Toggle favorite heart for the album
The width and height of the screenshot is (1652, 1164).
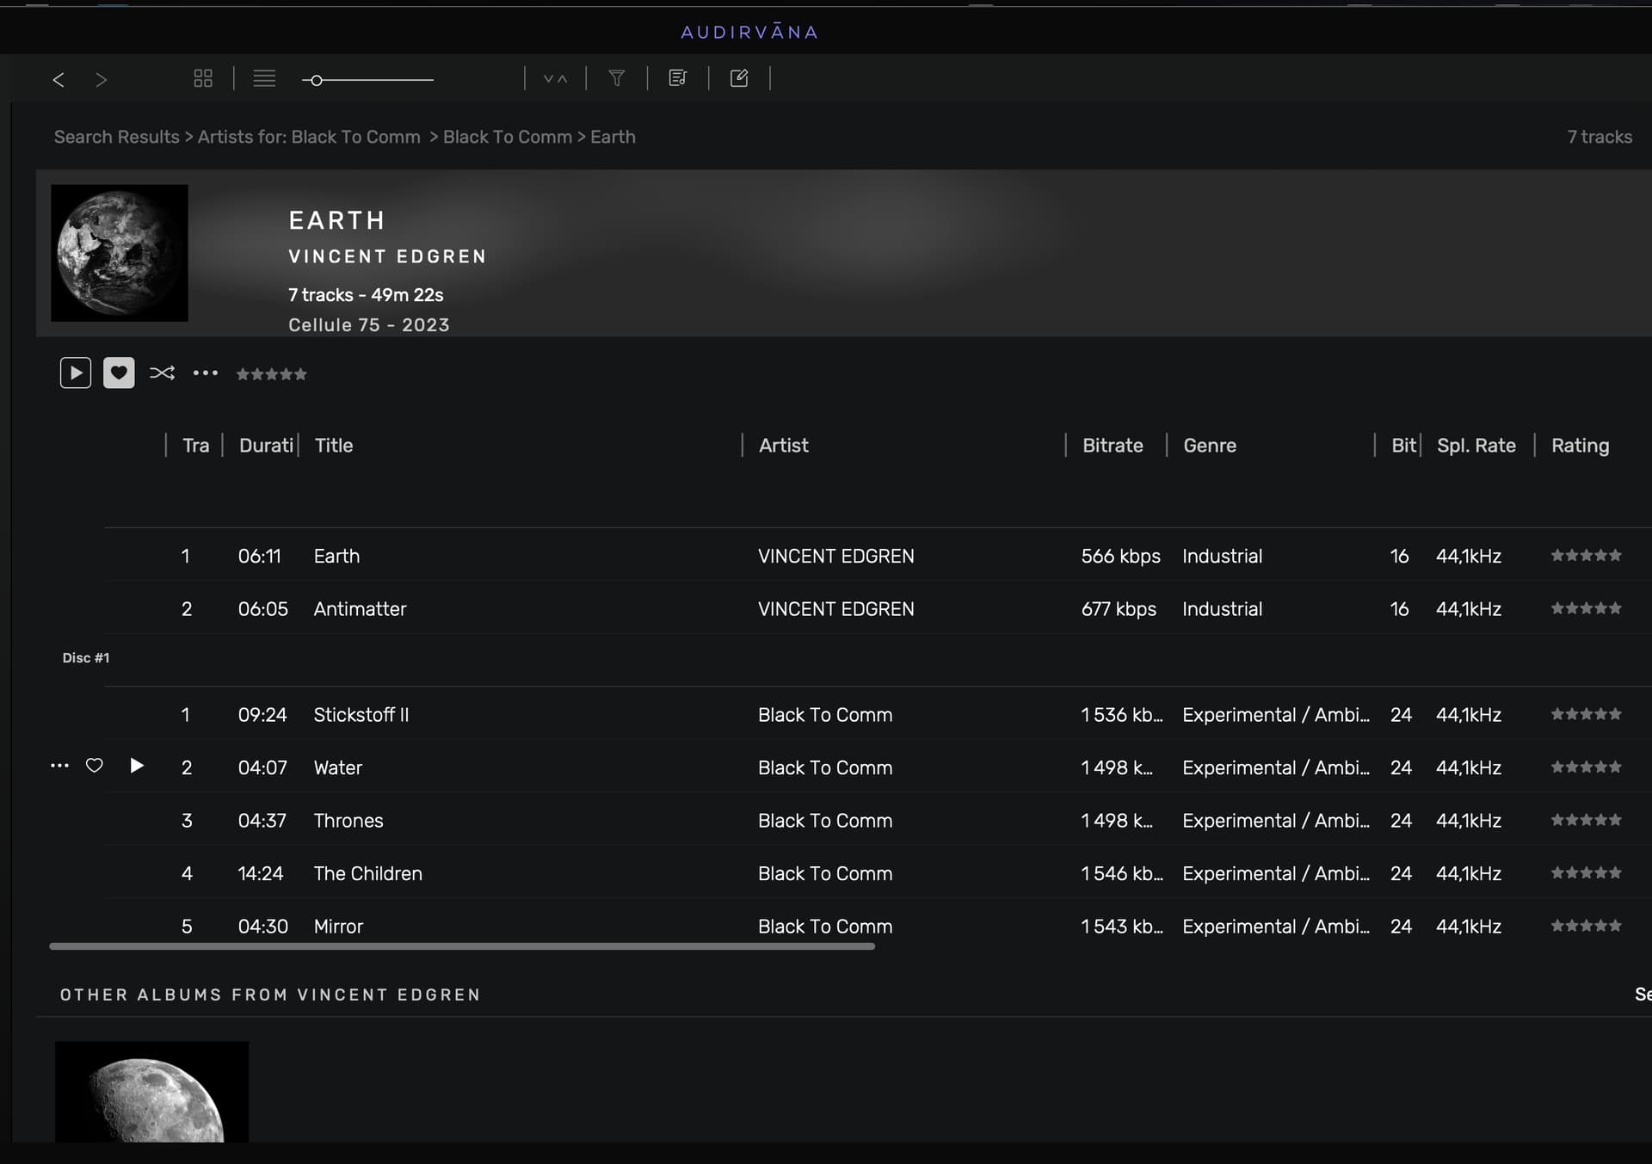coord(119,373)
